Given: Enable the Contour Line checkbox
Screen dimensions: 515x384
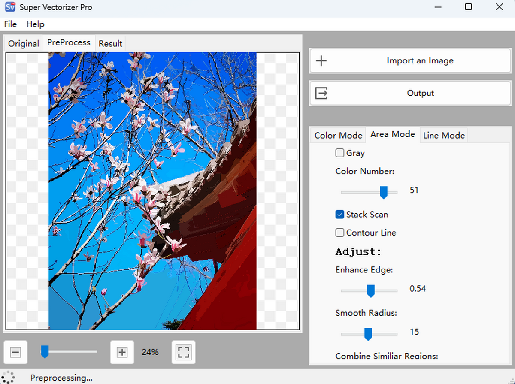Looking at the screenshot, I should [x=339, y=233].
